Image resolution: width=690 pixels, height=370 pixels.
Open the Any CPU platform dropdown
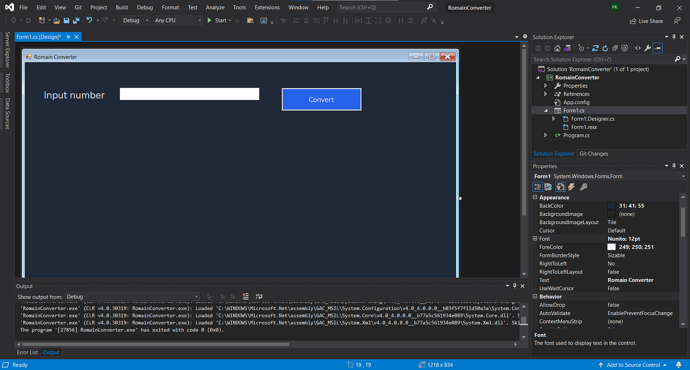pos(178,20)
